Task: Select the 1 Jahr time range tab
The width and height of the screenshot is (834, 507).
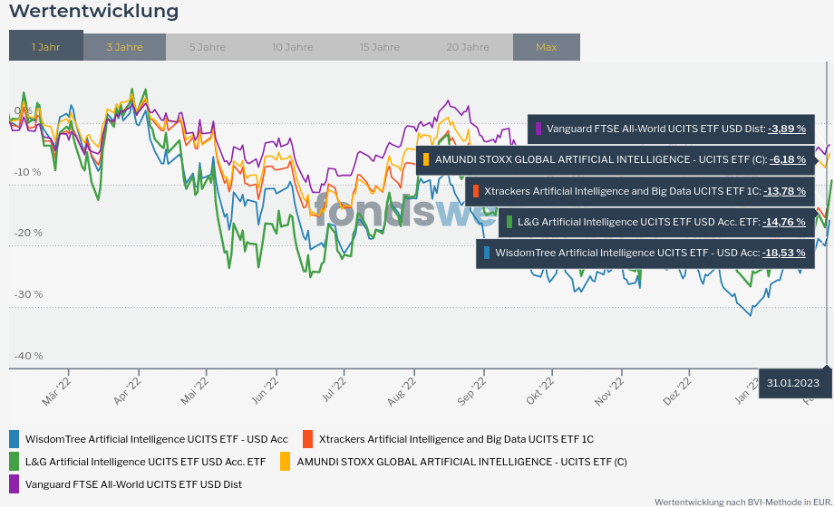Action: [x=46, y=47]
